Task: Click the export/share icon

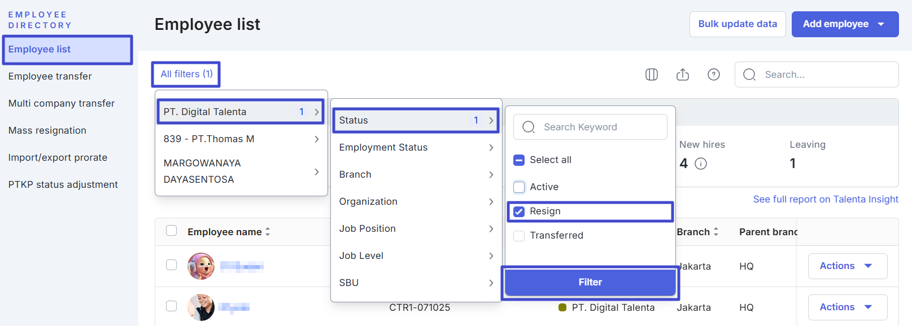Action: pos(683,74)
